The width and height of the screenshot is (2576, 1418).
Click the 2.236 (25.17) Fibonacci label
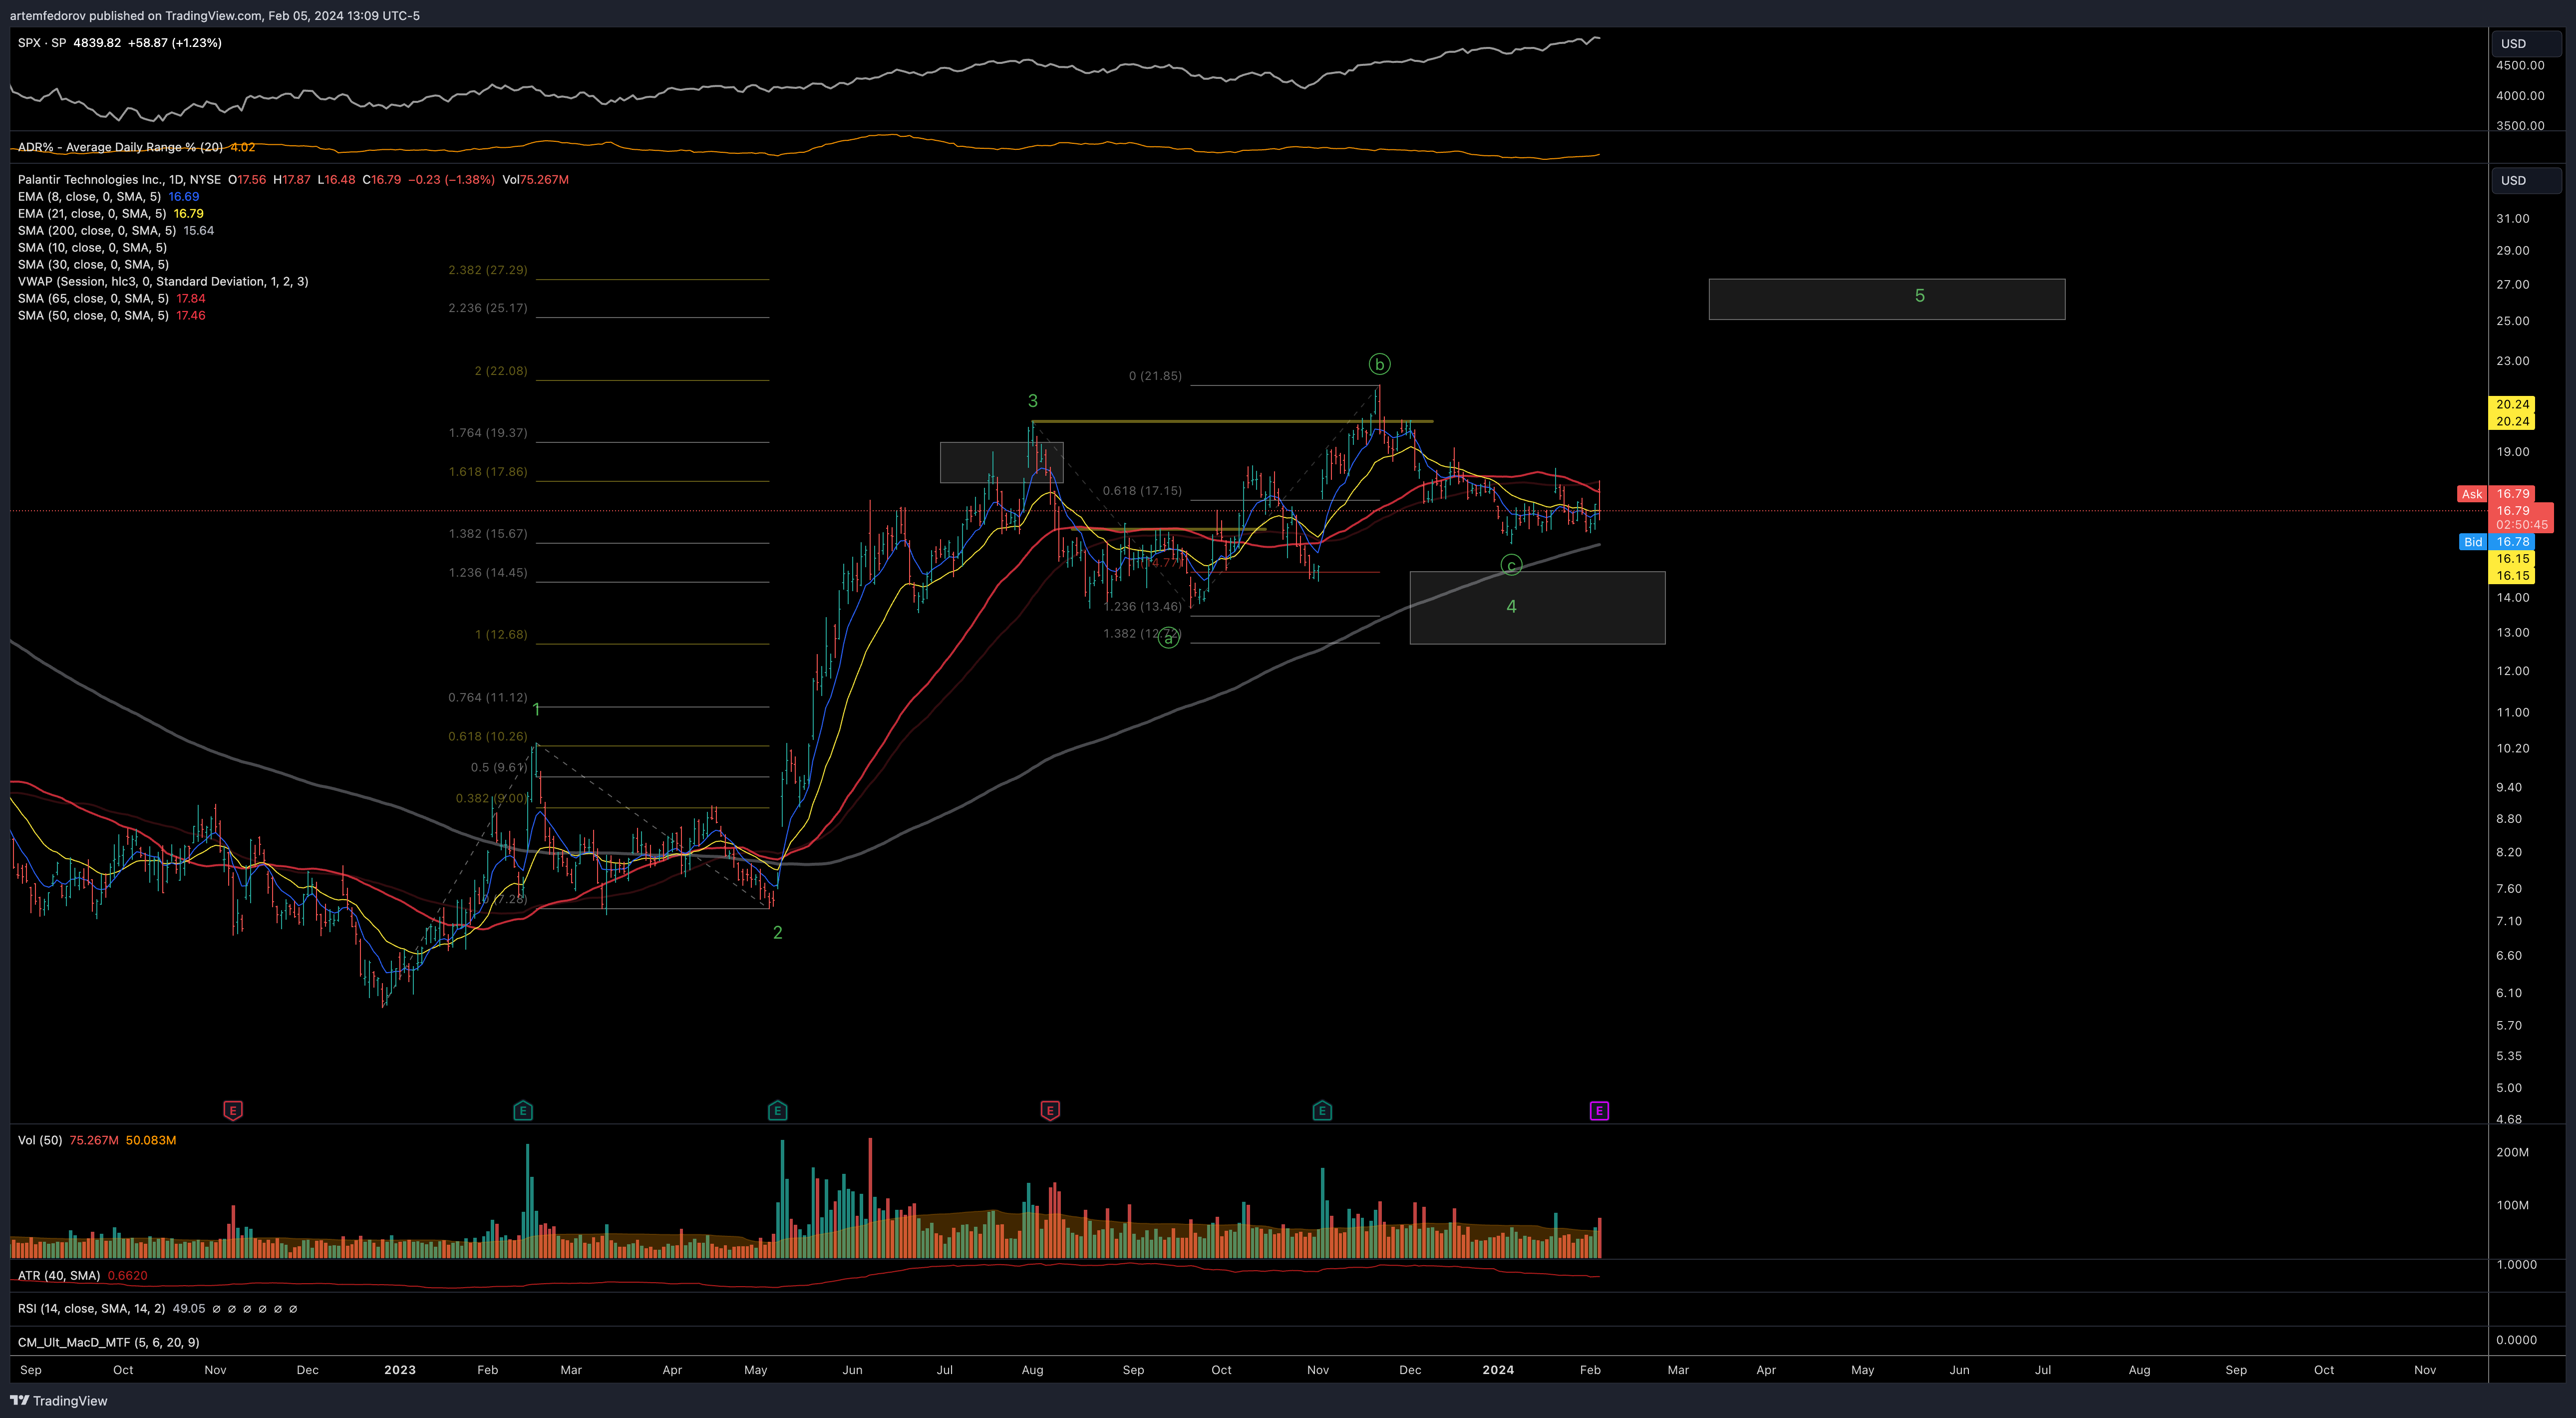click(488, 308)
